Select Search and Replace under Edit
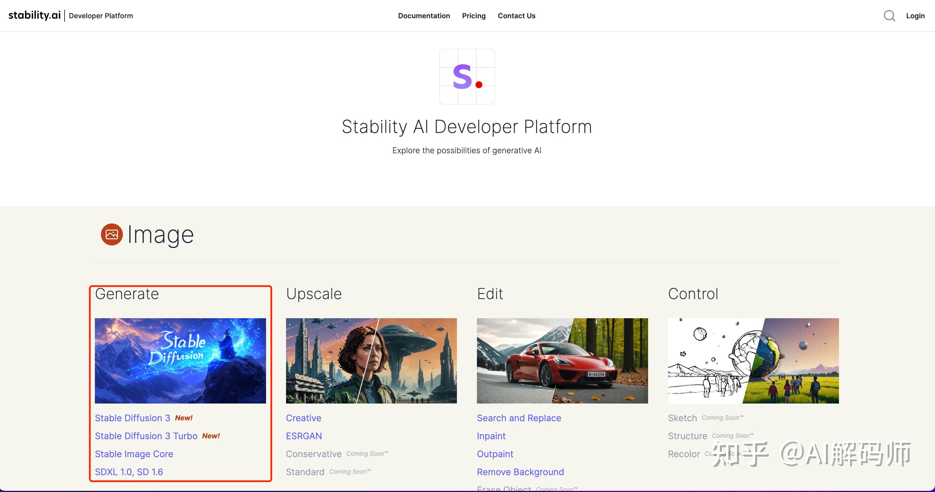Viewport: 935px width, 492px height. 519,418
